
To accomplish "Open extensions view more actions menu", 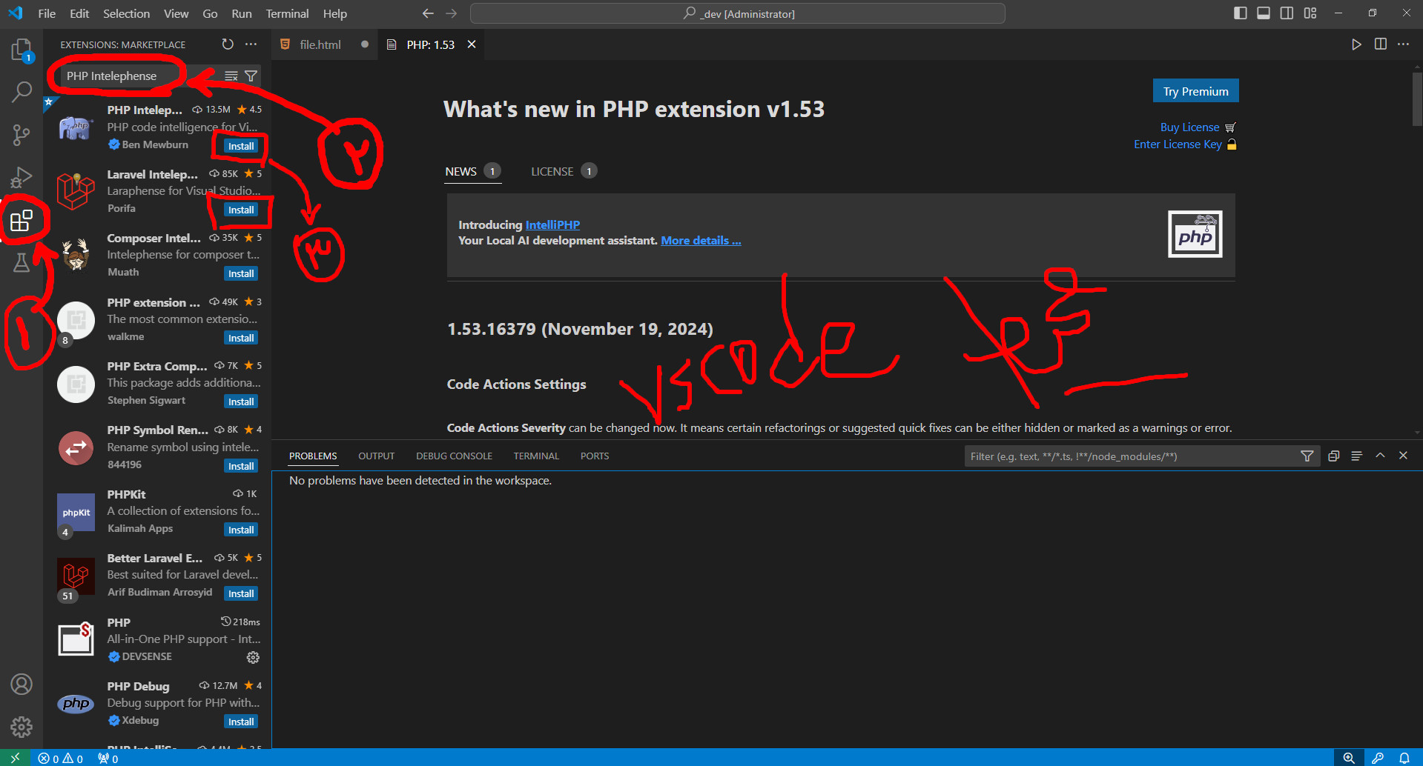I will (x=251, y=44).
